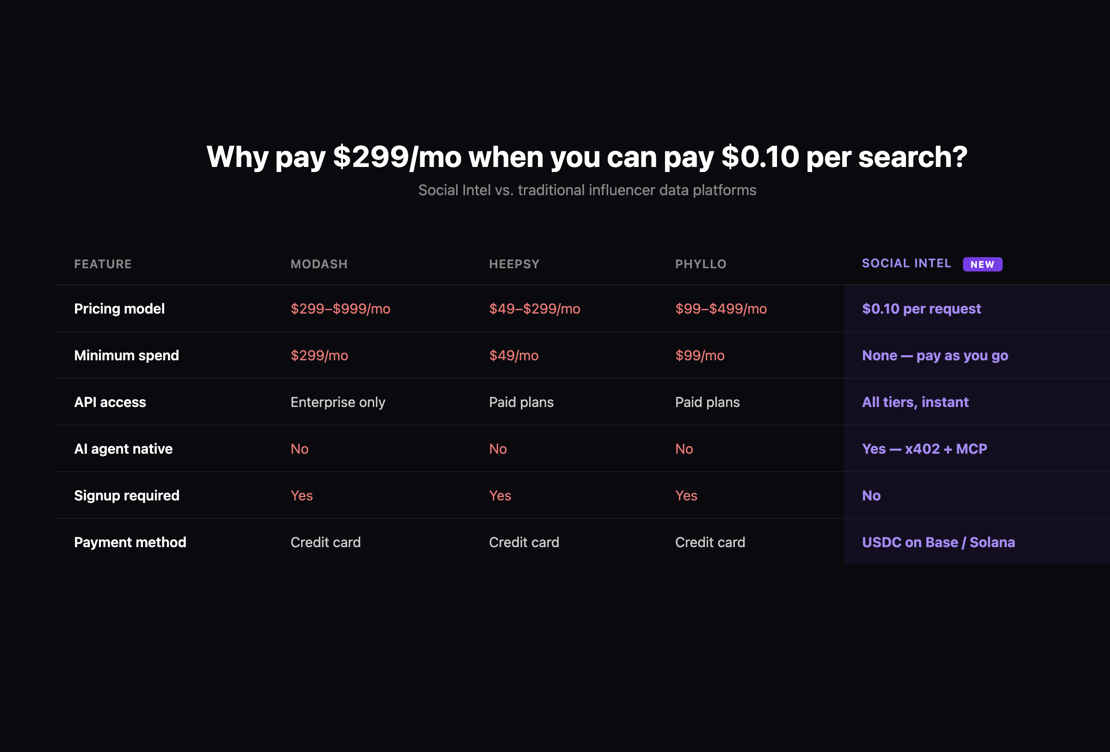Image resolution: width=1110 pixels, height=752 pixels.
Task: Click the main headline about $0.10 per search
Action: (586, 157)
